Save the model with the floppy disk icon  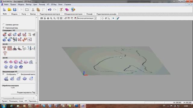point(15,10)
